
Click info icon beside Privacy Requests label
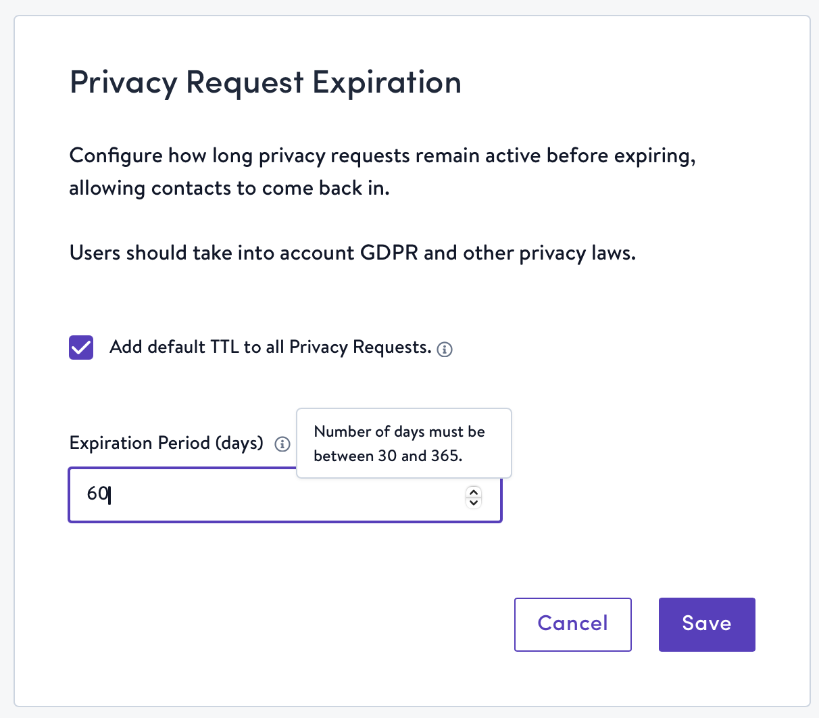tap(445, 350)
